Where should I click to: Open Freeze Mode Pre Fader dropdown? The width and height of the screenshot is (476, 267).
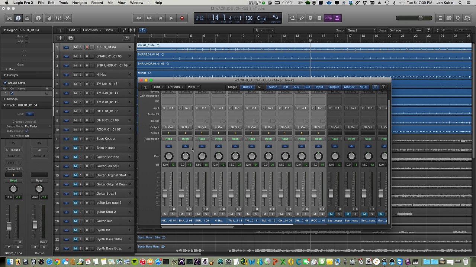click(x=38, y=126)
